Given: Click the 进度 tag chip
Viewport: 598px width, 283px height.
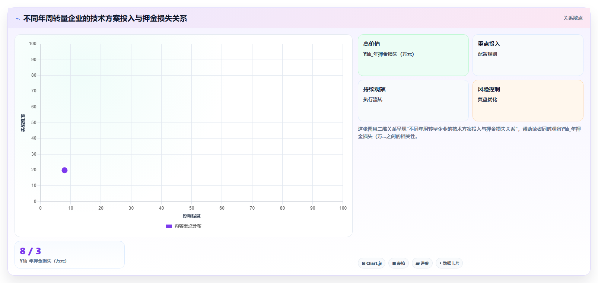Looking at the screenshot, I should click(x=422, y=263).
